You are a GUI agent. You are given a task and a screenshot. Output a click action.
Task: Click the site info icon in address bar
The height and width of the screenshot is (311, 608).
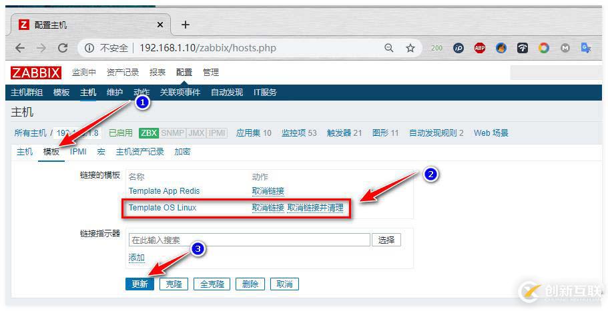point(89,48)
